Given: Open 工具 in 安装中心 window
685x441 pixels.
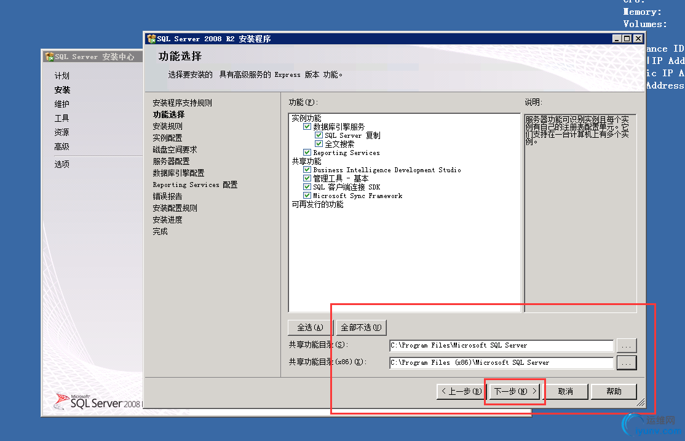Looking at the screenshot, I should click(x=61, y=118).
